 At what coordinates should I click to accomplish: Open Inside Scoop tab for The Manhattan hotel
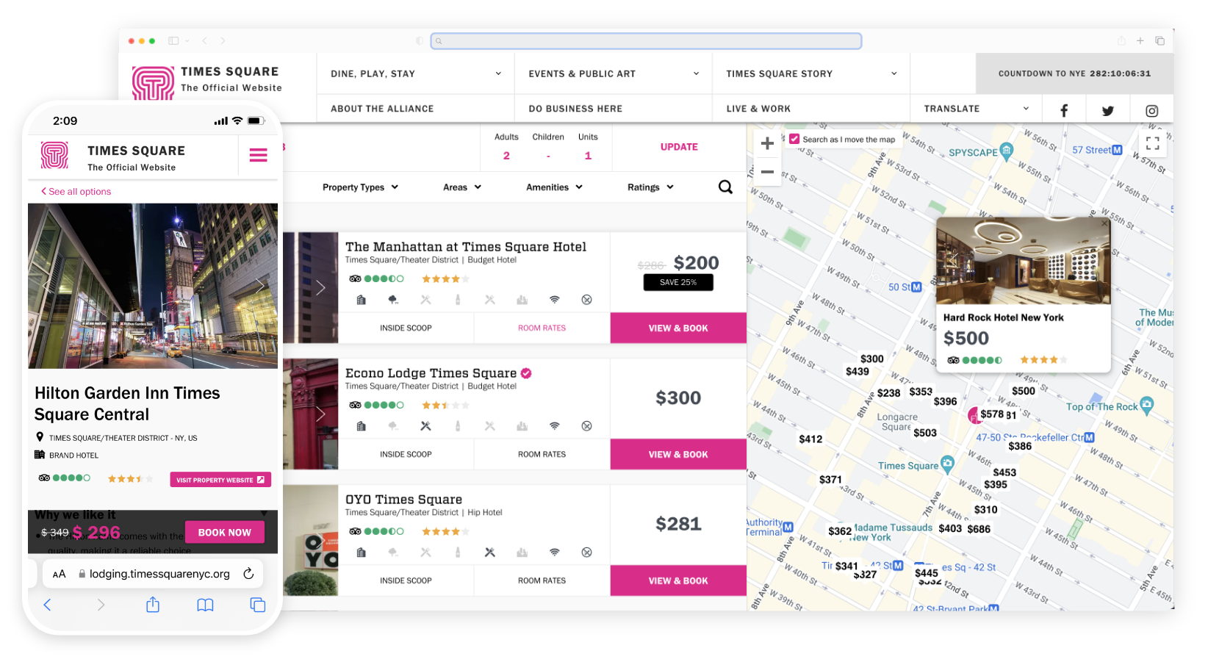(406, 328)
